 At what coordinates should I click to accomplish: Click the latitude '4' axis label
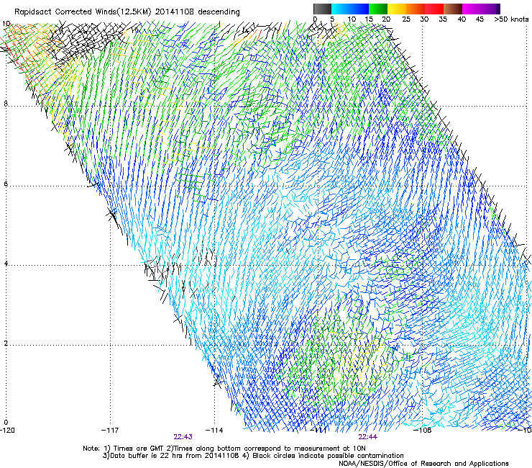click(6, 264)
